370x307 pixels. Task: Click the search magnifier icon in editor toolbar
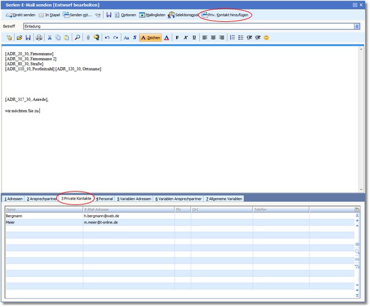tap(77, 38)
